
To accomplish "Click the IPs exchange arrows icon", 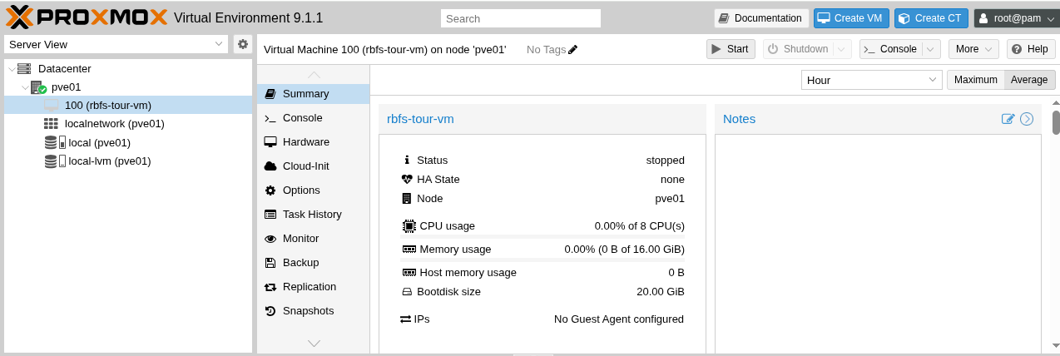I will pos(406,319).
